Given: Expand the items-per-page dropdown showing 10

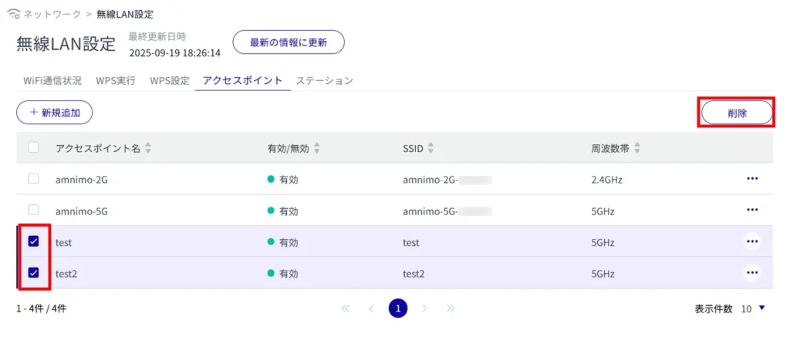Looking at the screenshot, I should pos(761,308).
